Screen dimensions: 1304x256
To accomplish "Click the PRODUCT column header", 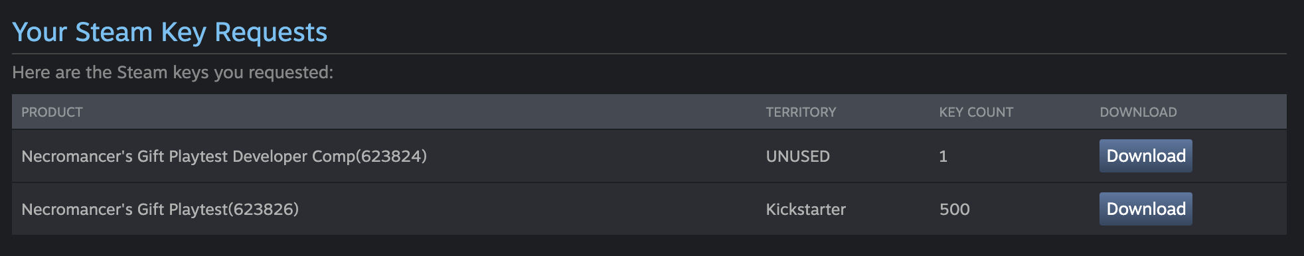I will tap(52, 112).
